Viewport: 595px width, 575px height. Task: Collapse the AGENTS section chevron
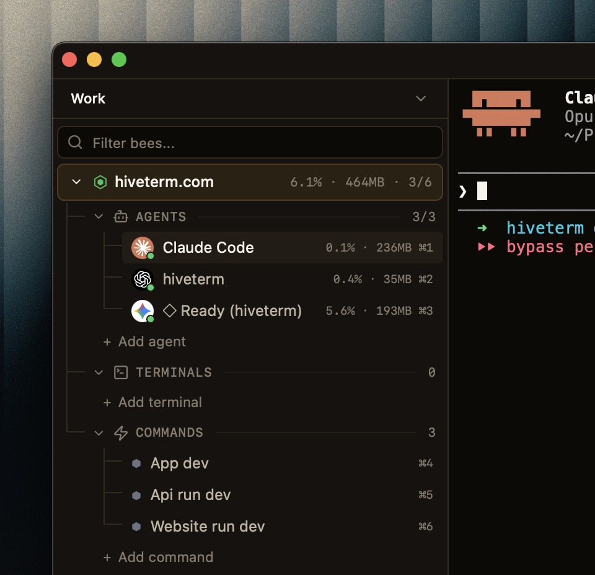99,217
